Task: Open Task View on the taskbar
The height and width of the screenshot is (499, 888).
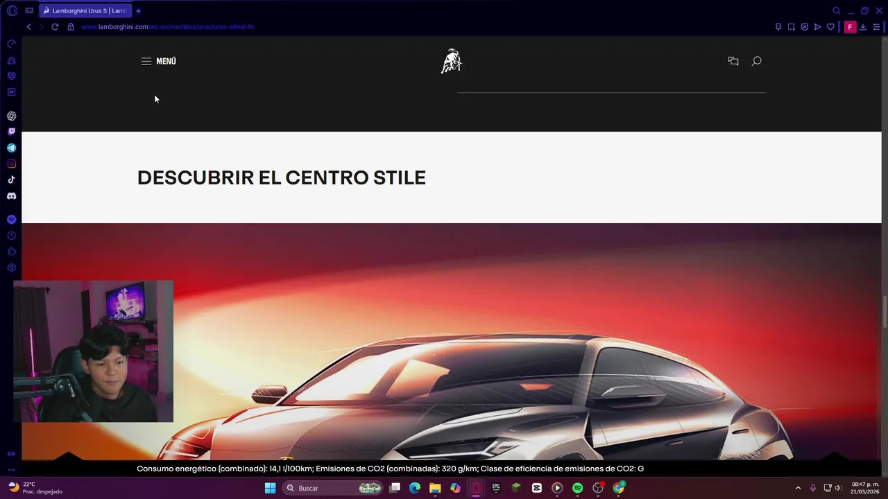Action: pyautogui.click(x=395, y=488)
